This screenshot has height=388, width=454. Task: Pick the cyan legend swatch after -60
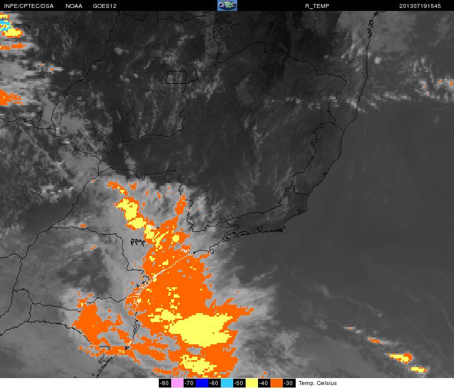227,383
